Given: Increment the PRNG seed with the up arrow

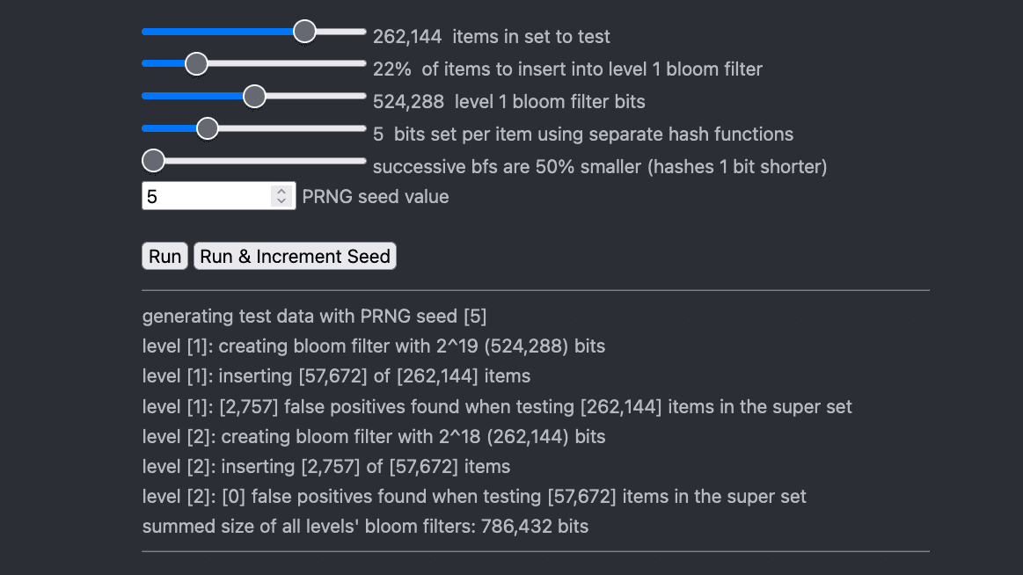Looking at the screenshot, I should (x=281, y=191).
